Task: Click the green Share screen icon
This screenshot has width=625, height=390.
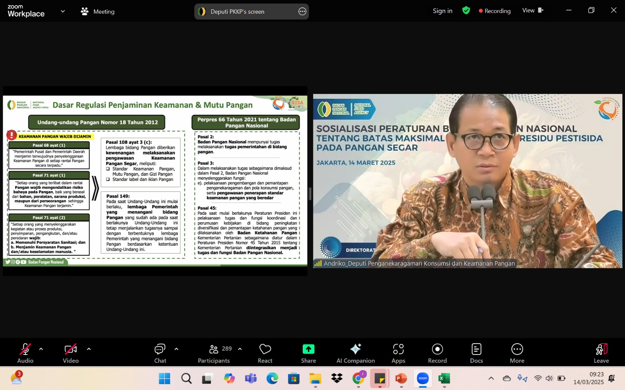Action: click(308, 349)
